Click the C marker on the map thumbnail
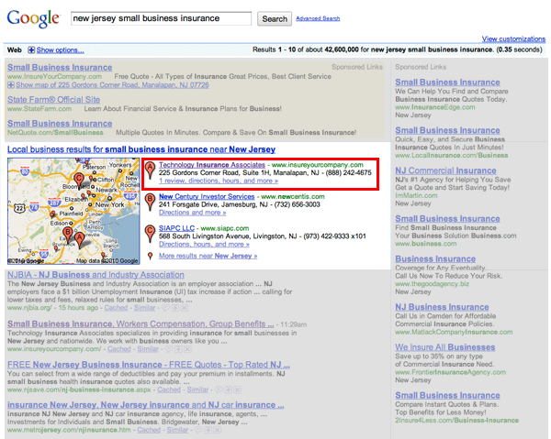 [x=79, y=180]
